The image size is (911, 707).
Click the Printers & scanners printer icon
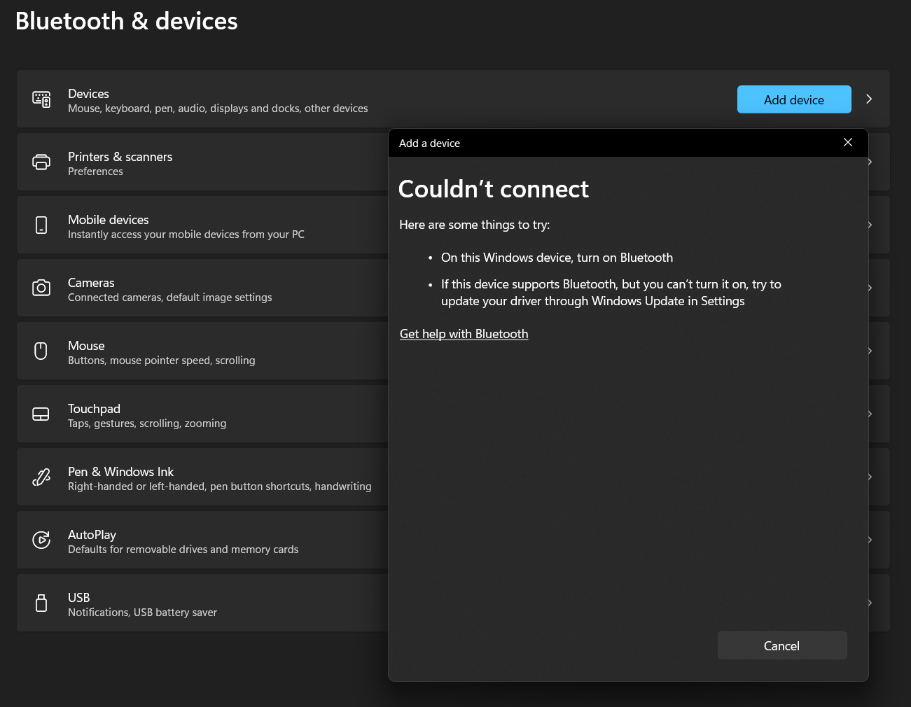(41, 162)
